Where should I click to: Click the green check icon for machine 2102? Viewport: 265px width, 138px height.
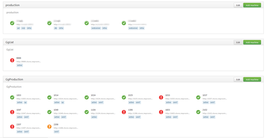pos(198,112)
